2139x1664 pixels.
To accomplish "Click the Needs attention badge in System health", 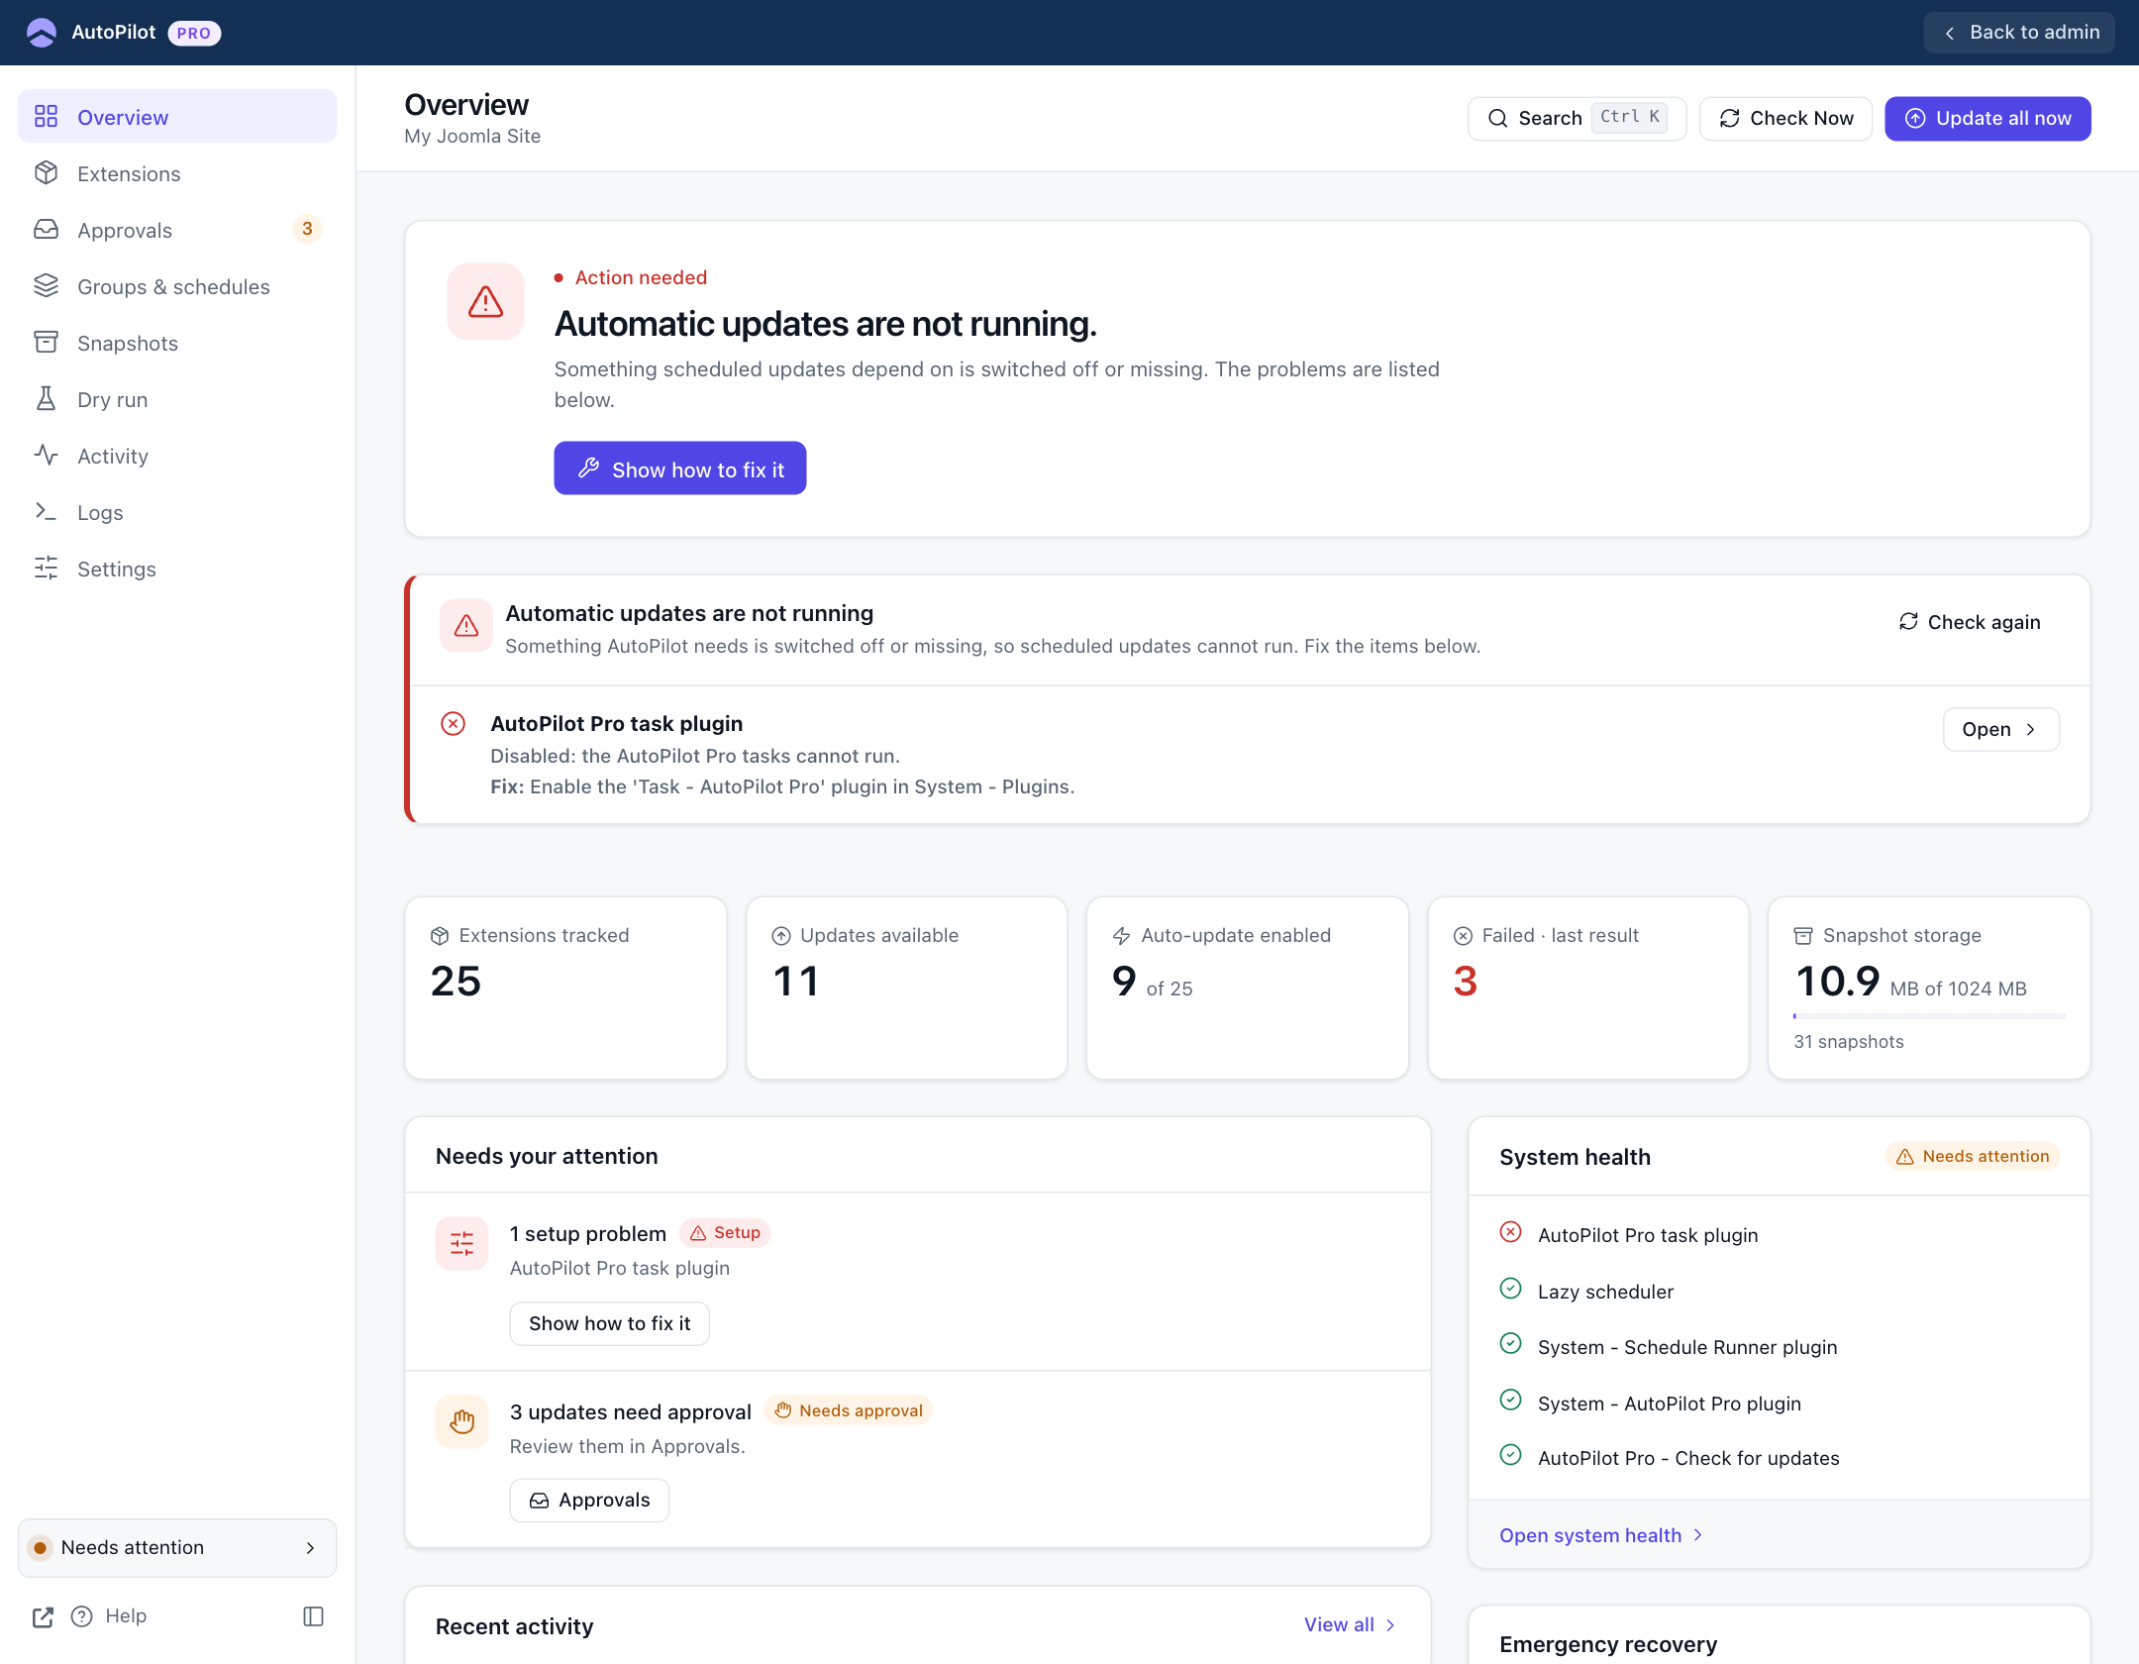I will coord(1973,1157).
